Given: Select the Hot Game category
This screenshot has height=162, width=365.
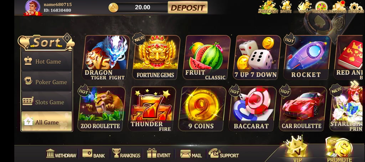Looking at the screenshot, I should click(x=47, y=61).
